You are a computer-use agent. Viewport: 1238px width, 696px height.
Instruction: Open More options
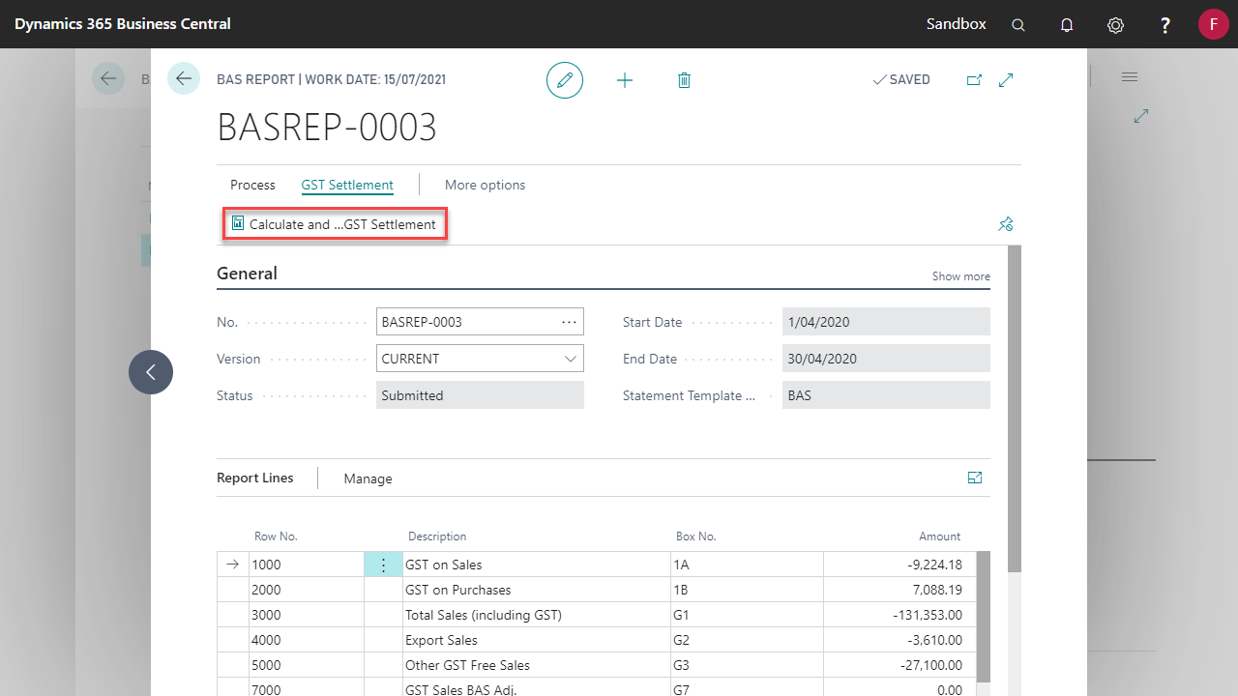click(485, 185)
